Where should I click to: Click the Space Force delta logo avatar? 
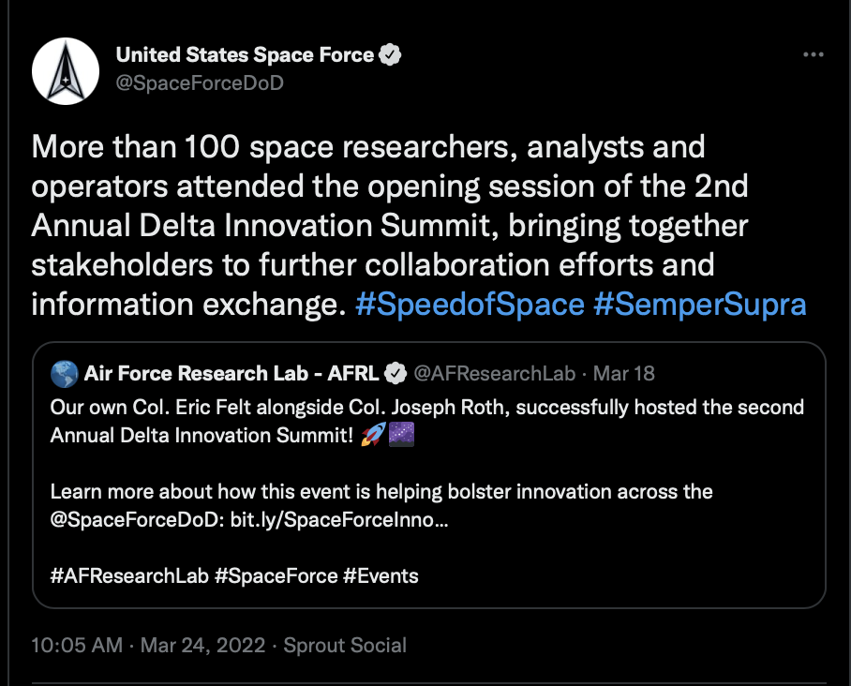click(x=66, y=71)
